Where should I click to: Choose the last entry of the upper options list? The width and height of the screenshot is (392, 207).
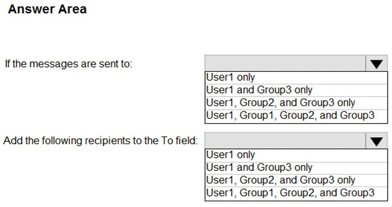296,116
